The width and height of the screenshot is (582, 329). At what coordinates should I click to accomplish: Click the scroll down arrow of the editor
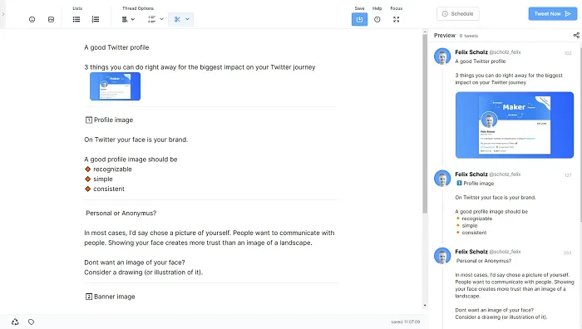pos(425,305)
